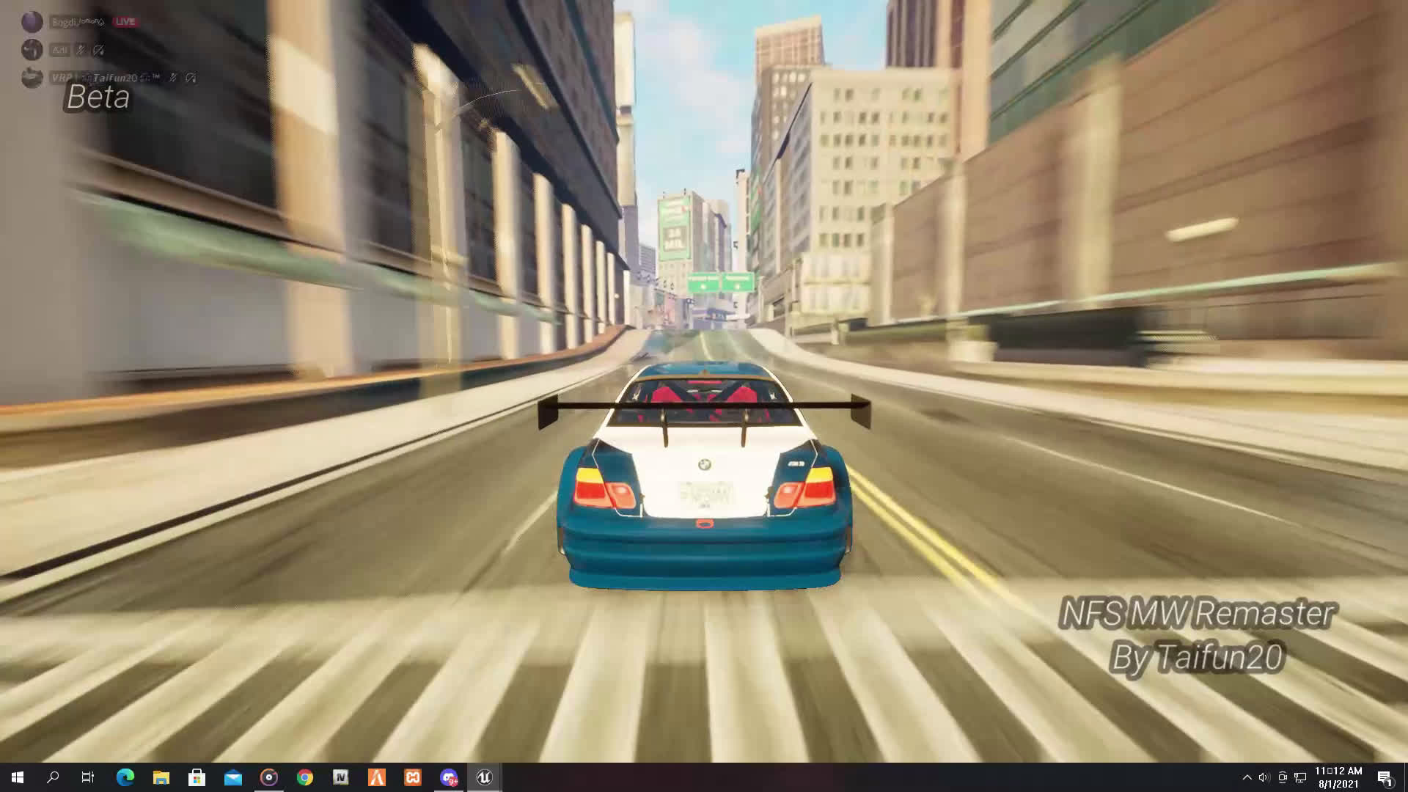Image resolution: width=1408 pixels, height=792 pixels.
Task: Open the Microsoft Store from the taskbar
Action: [197, 777]
